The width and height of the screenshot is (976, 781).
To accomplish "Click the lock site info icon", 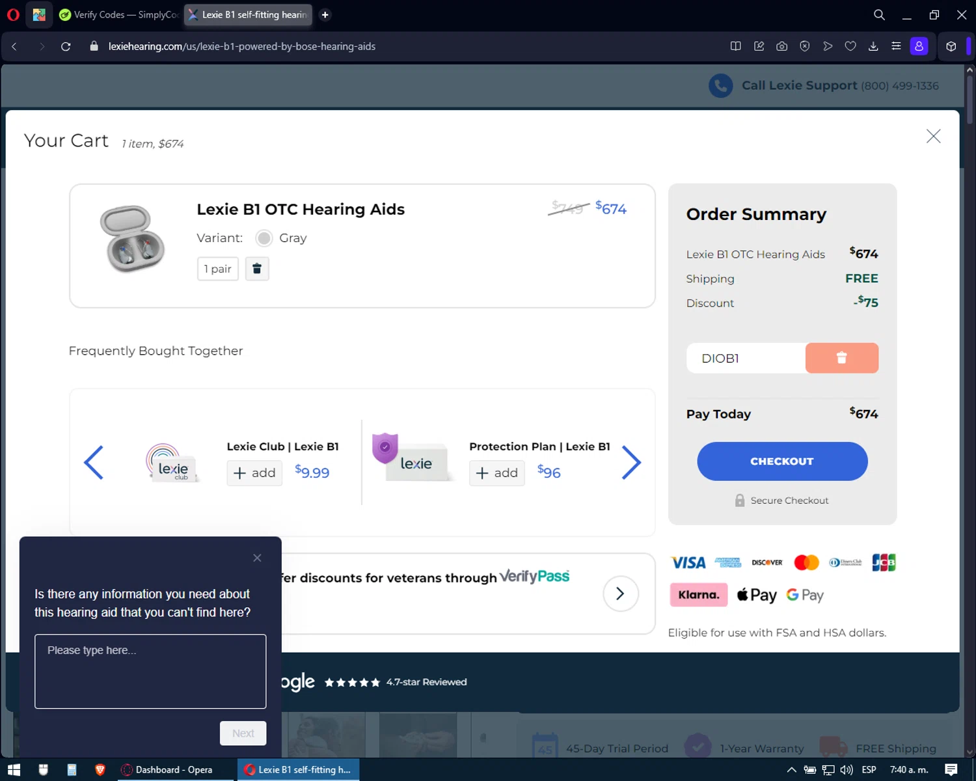I will tap(94, 46).
